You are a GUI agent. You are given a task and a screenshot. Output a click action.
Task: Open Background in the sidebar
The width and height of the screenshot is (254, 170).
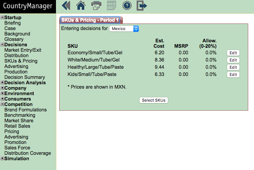[x=17, y=34]
